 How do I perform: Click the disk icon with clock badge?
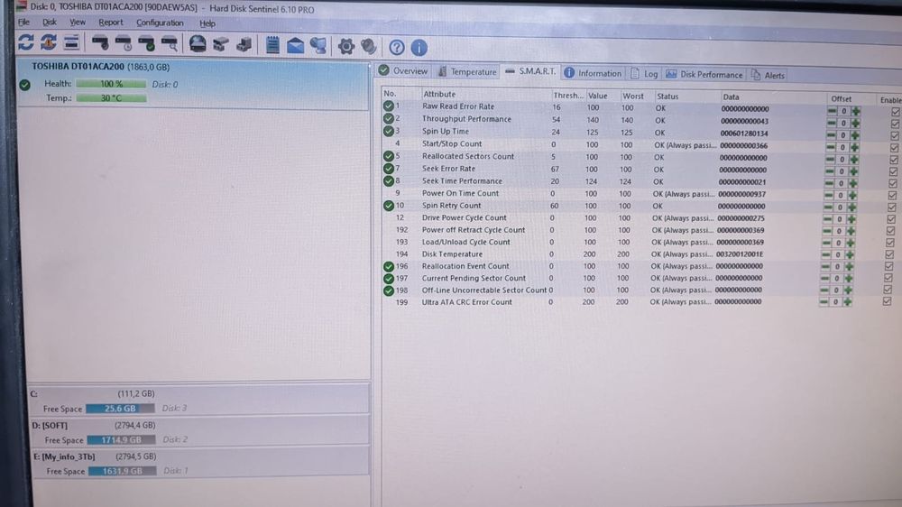pyautogui.click(x=124, y=42)
